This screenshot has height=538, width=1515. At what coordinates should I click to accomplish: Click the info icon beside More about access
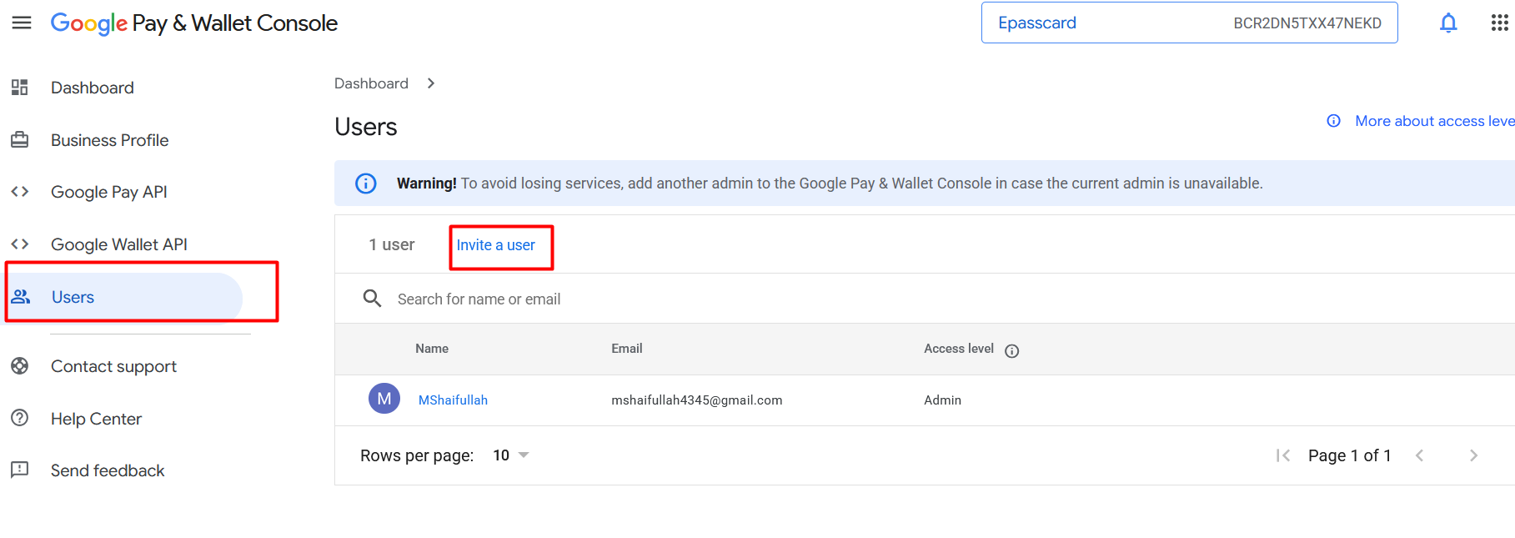point(1334,121)
